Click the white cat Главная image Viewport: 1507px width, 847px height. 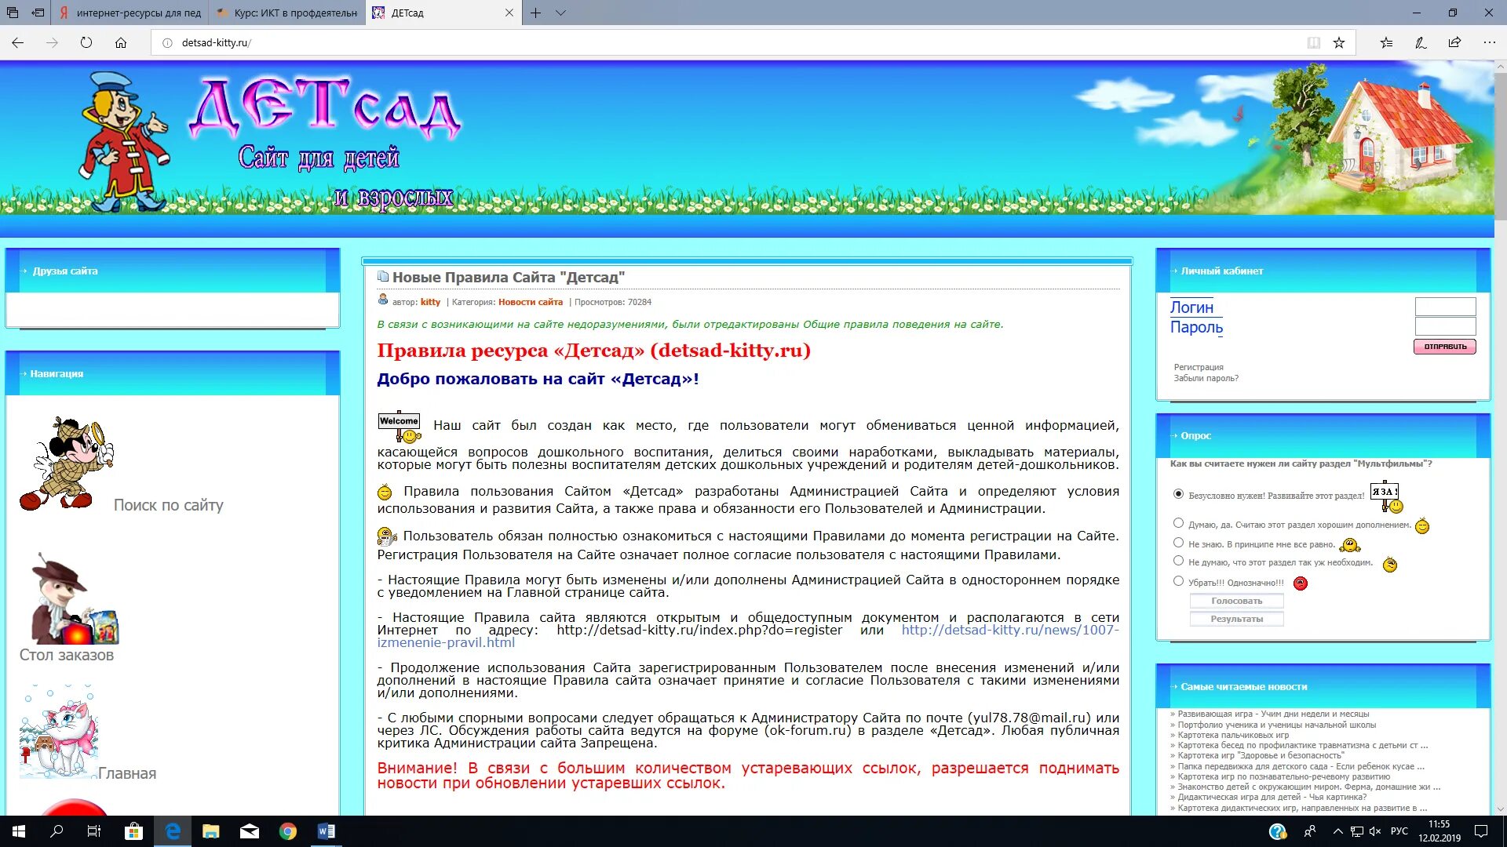pos(58,731)
